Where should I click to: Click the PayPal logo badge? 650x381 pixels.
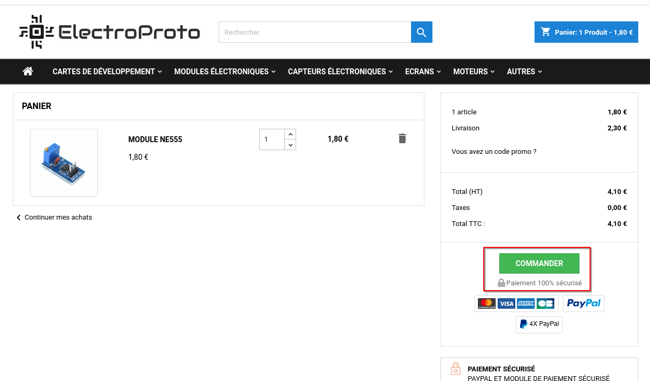[x=584, y=304]
